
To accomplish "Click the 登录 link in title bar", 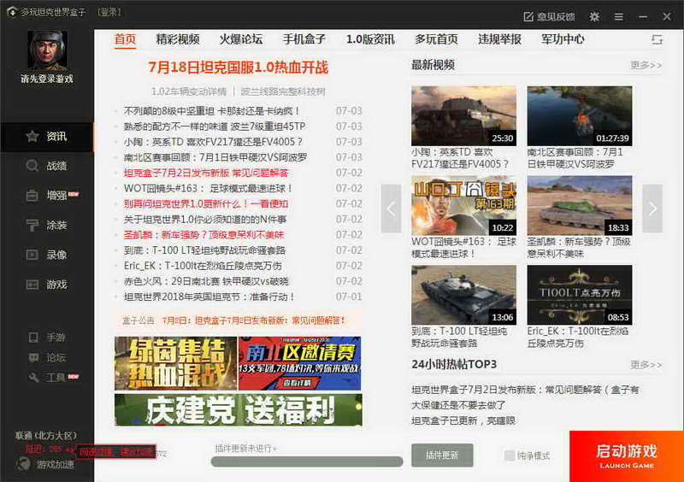I will point(109,12).
